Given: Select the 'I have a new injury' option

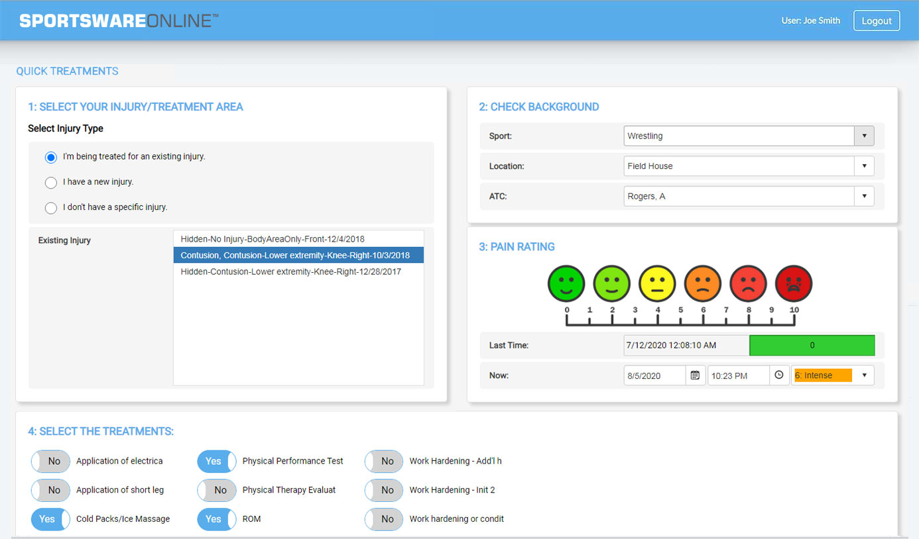Looking at the screenshot, I should [x=51, y=183].
